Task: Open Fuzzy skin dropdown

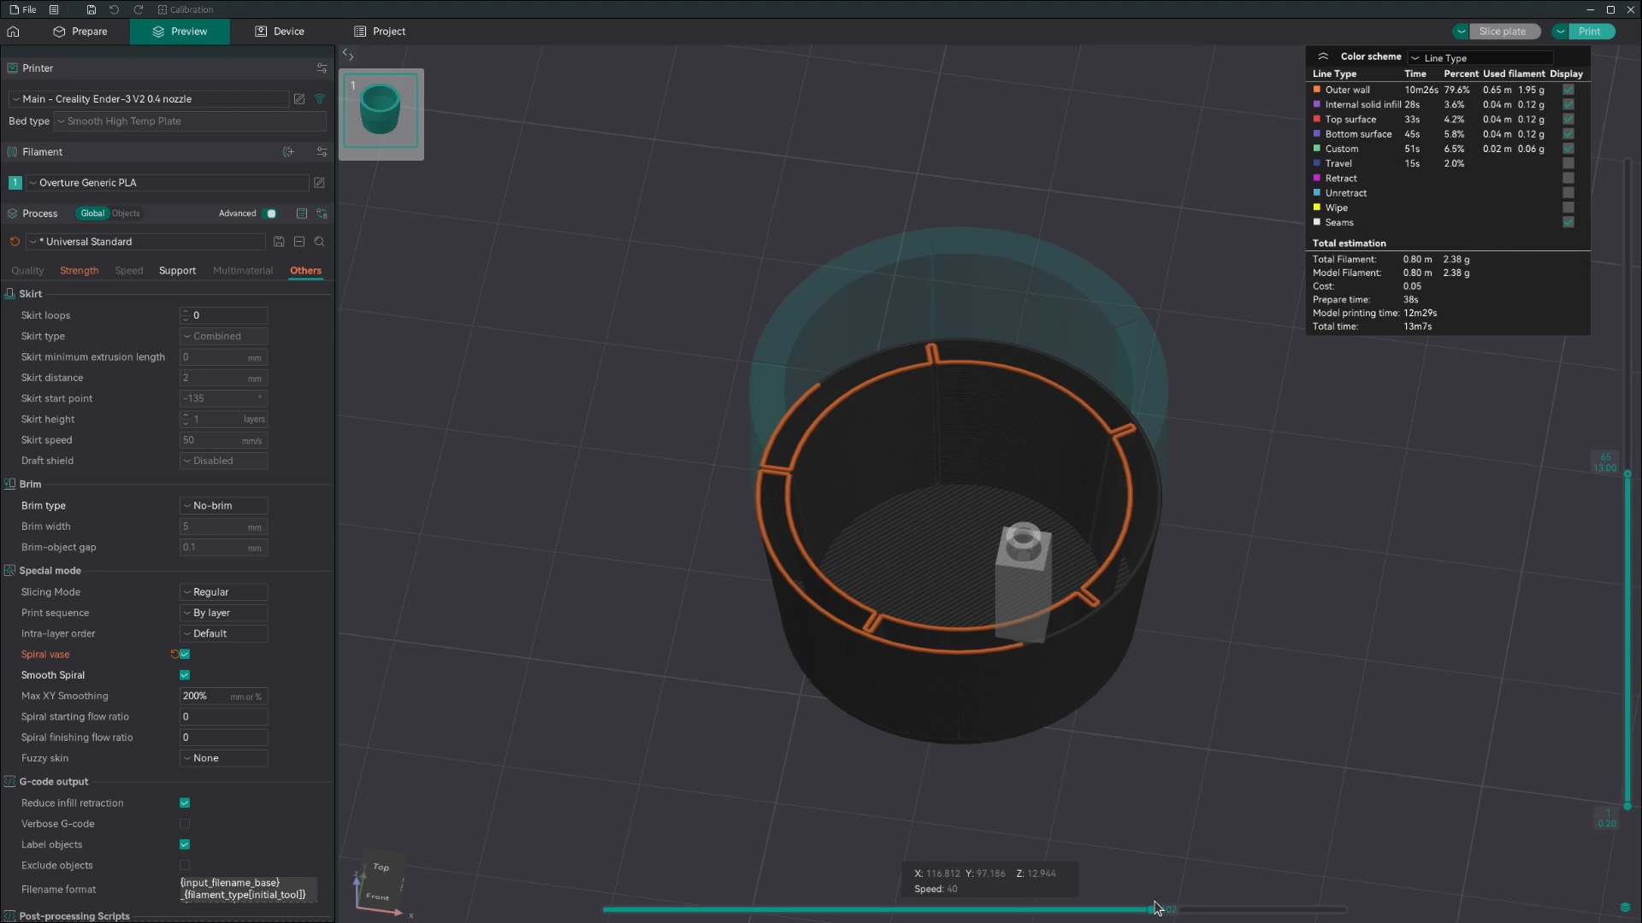Action: pyautogui.click(x=223, y=758)
